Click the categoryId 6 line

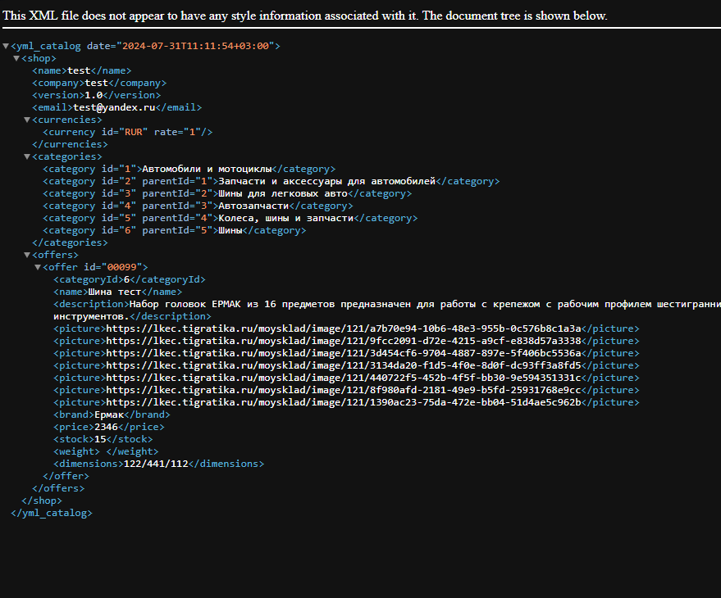pyautogui.click(x=130, y=279)
